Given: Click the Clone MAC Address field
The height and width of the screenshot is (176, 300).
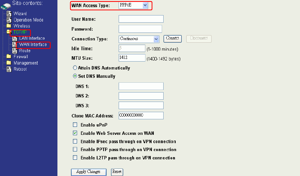Looking at the screenshot, I should [x=141, y=116].
